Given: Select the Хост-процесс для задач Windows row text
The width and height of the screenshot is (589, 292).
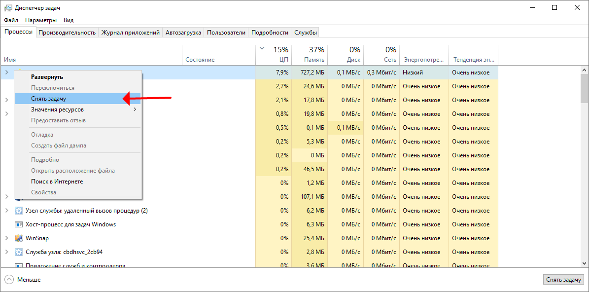Looking at the screenshot, I should 70,224.
